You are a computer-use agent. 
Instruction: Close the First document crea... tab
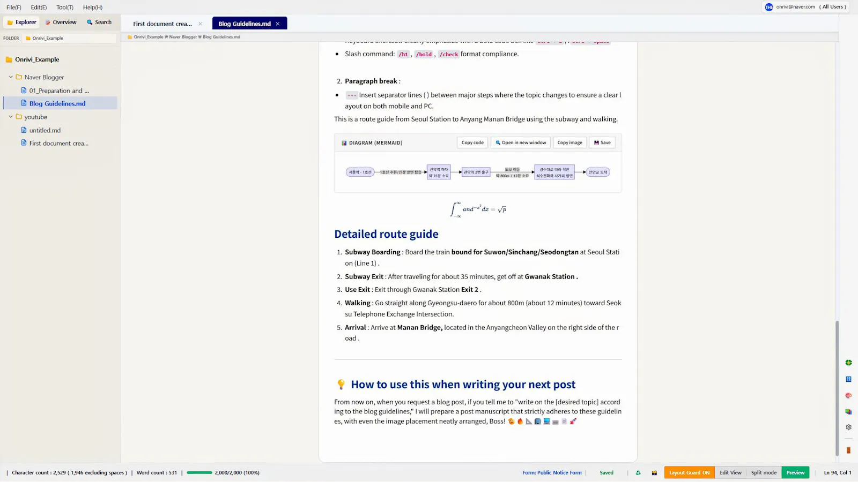pos(200,24)
